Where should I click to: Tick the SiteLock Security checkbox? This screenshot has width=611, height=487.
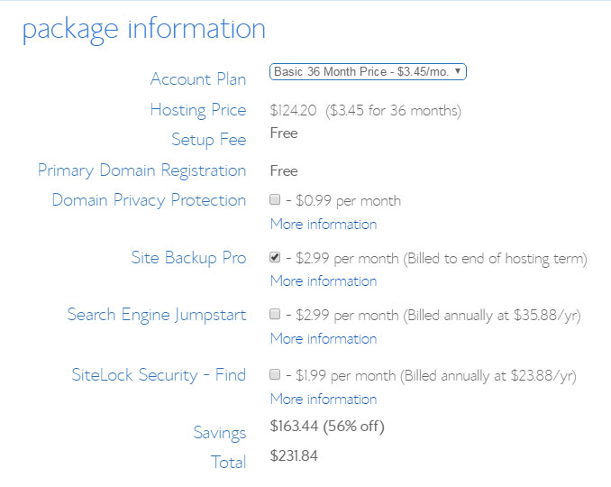(275, 374)
